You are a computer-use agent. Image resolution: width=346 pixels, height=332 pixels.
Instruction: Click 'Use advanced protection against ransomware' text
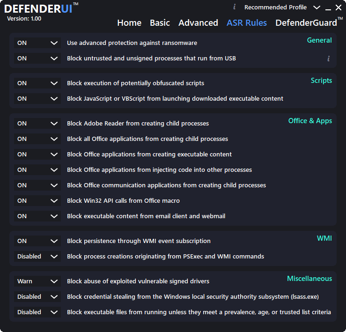click(x=132, y=43)
